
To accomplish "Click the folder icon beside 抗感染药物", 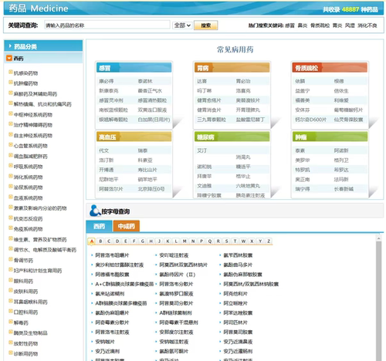I will (11, 72).
